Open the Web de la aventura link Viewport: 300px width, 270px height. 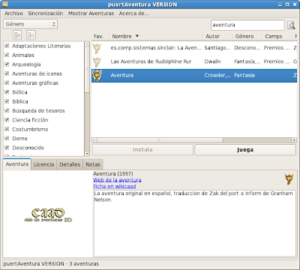click(117, 180)
